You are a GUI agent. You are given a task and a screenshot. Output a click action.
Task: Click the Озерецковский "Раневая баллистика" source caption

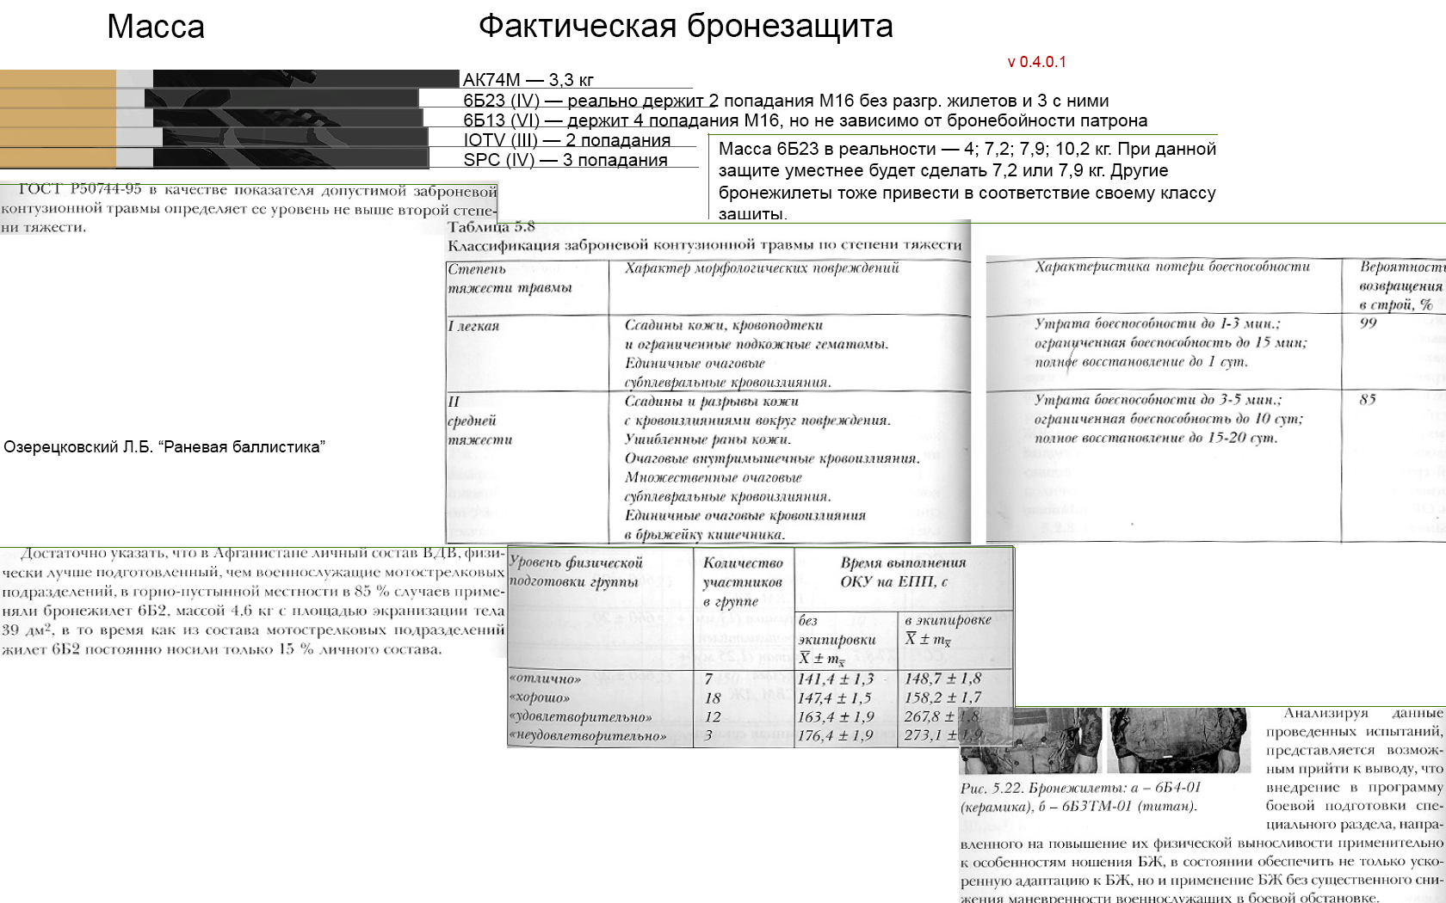coord(164,447)
